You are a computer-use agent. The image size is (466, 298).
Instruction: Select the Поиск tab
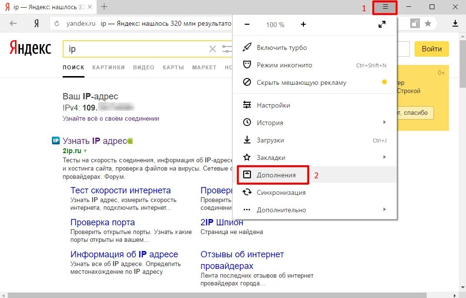73,67
